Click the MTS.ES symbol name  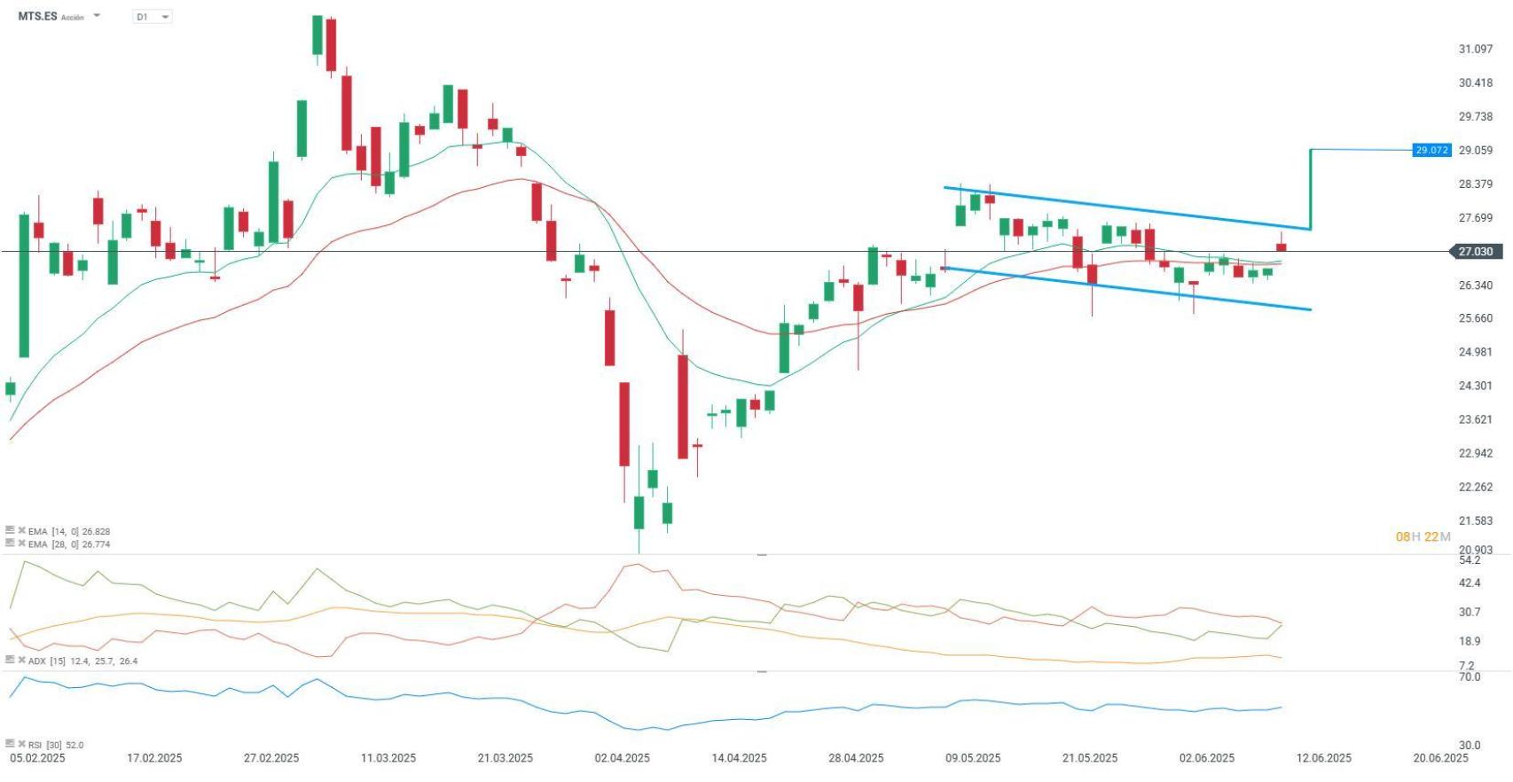[x=37, y=16]
